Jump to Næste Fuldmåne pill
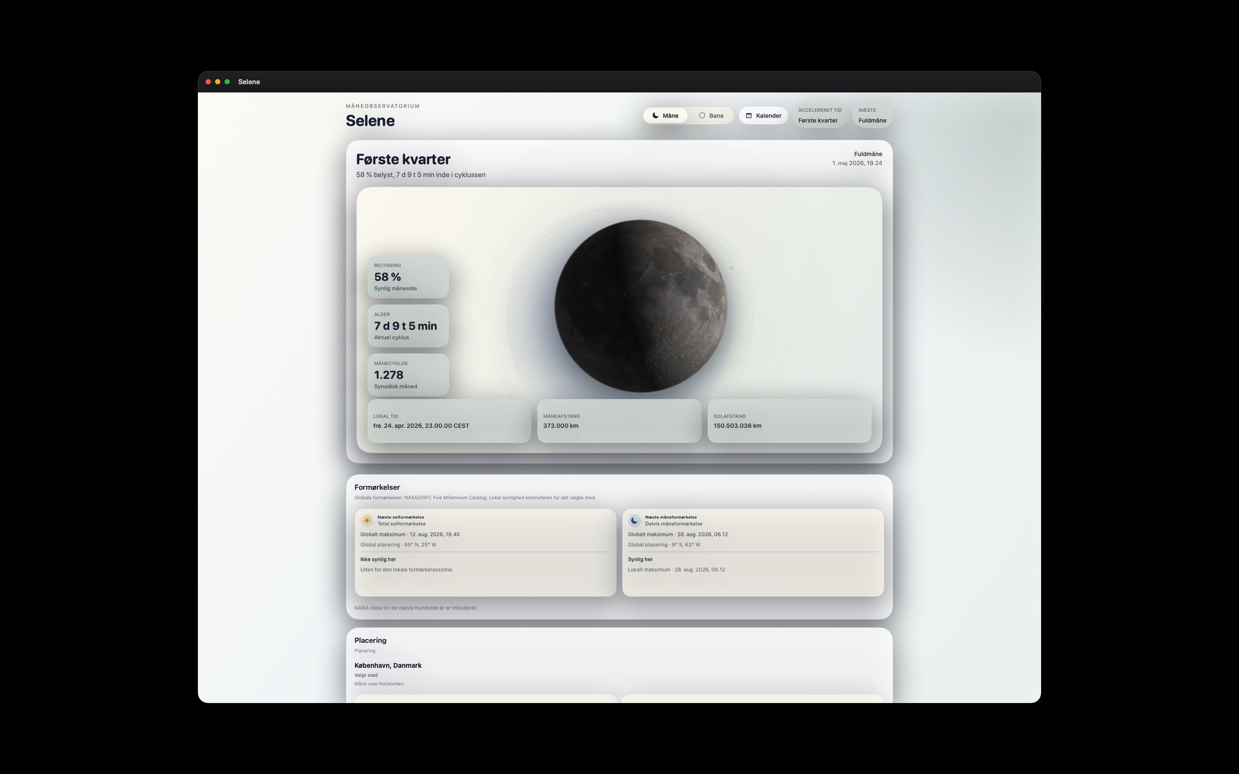Image resolution: width=1239 pixels, height=774 pixels. coord(872,116)
